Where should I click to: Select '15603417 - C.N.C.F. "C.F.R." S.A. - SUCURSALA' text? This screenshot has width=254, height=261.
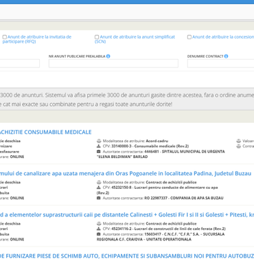pos(185,234)
